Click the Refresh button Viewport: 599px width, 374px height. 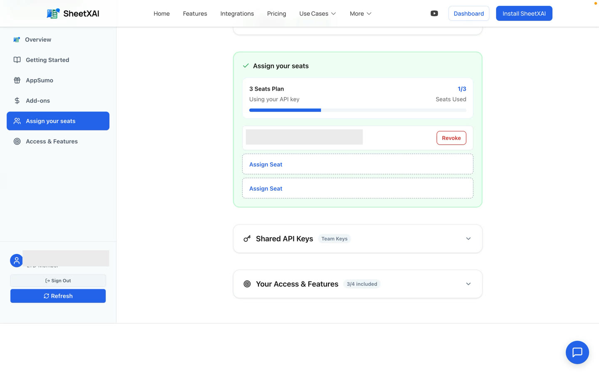[58, 296]
